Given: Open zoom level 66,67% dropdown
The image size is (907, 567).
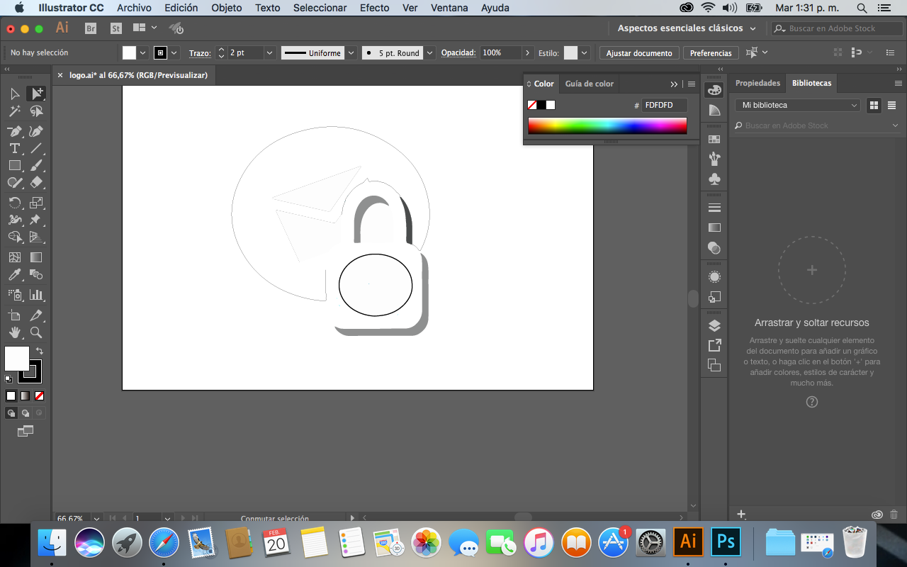Looking at the screenshot, I should point(96,519).
